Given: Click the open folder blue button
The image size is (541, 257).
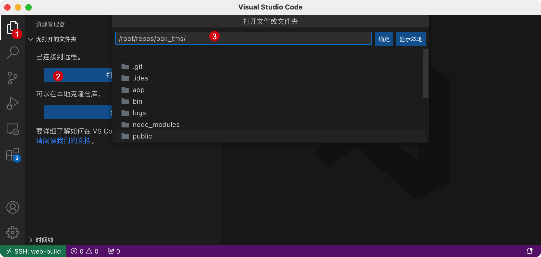Looking at the screenshot, I should [78, 75].
